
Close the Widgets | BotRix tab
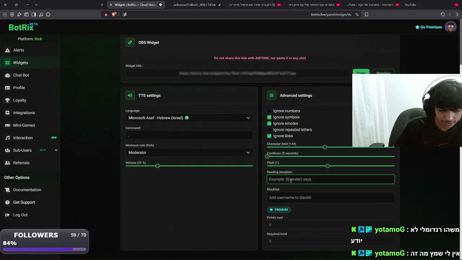111,5
